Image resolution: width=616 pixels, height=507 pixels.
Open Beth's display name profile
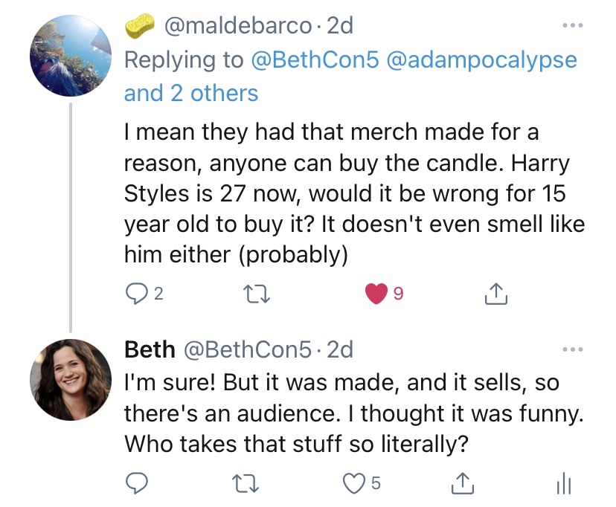point(150,349)
